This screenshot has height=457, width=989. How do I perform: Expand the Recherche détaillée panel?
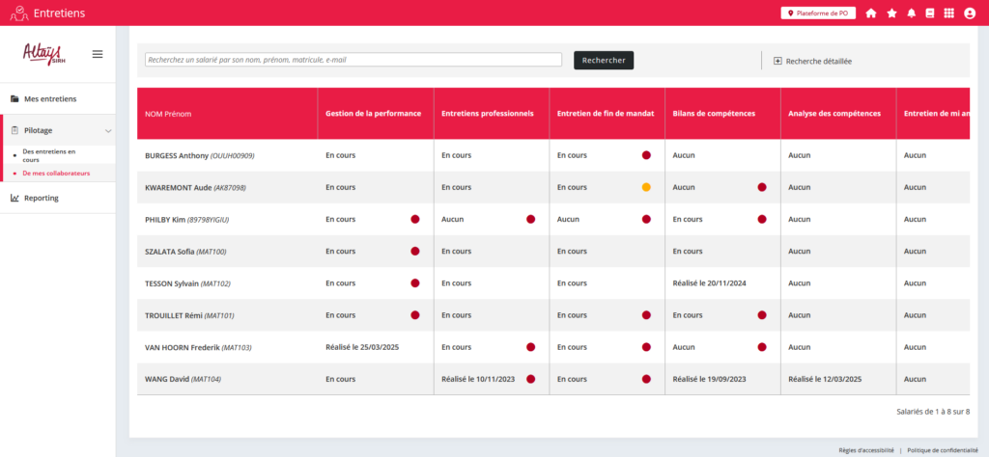pyautogui.click(x=812, y=61)
